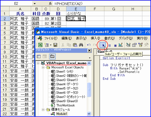Click the formula bar with =PHONETIC(A2)
Screen dimensions: 151x117
pyautogui.click(x=102, y=4)
